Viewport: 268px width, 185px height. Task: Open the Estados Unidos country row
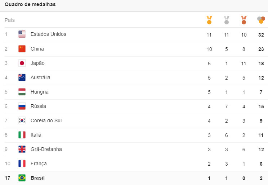click(48, 34)
